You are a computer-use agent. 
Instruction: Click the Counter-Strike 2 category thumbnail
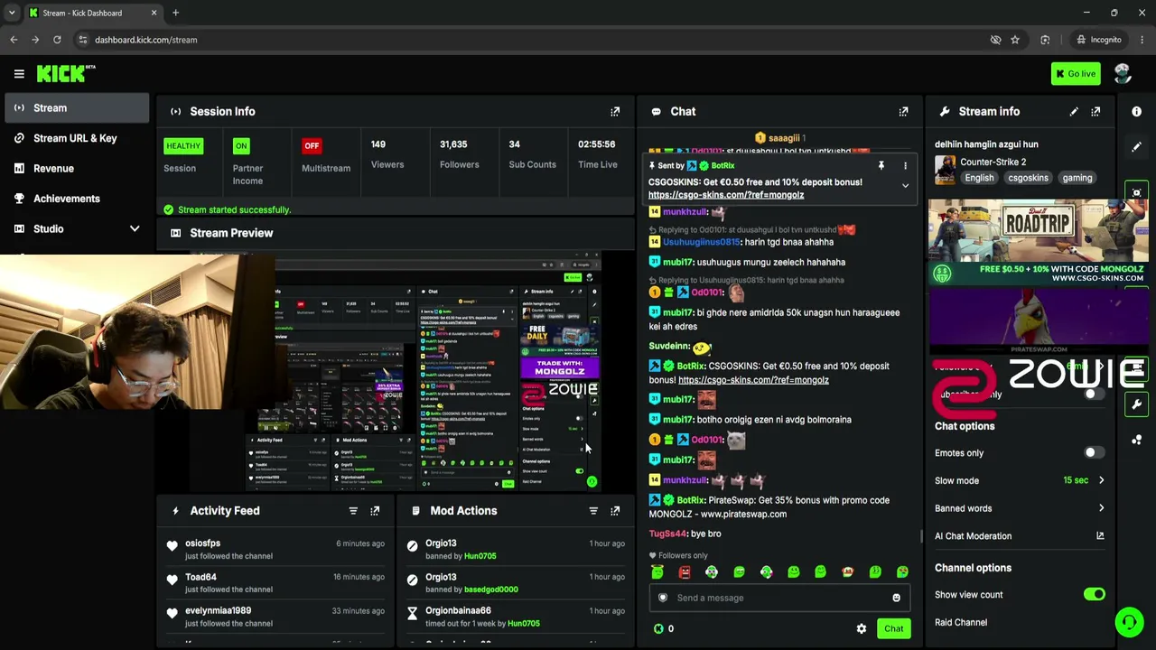(x=945, y=170)
